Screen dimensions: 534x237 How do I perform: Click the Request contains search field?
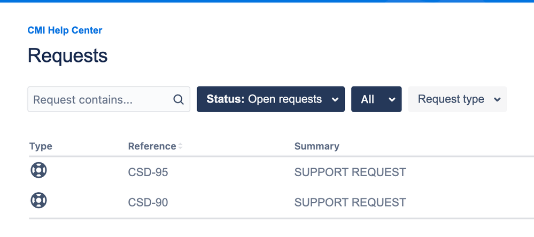[x=109, y=99]
